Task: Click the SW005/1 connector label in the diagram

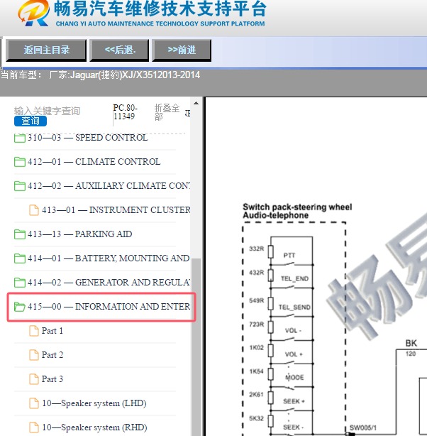Action: [363, 427]
